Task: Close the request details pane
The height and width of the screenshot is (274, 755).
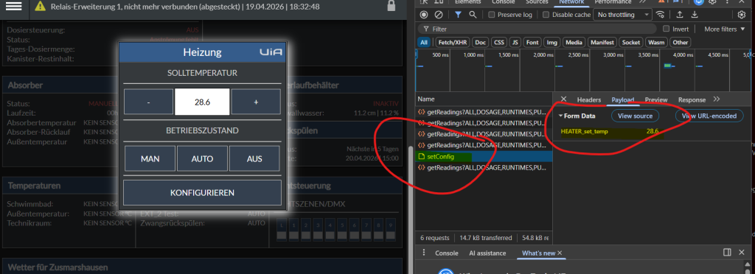Action: point(563,99)
